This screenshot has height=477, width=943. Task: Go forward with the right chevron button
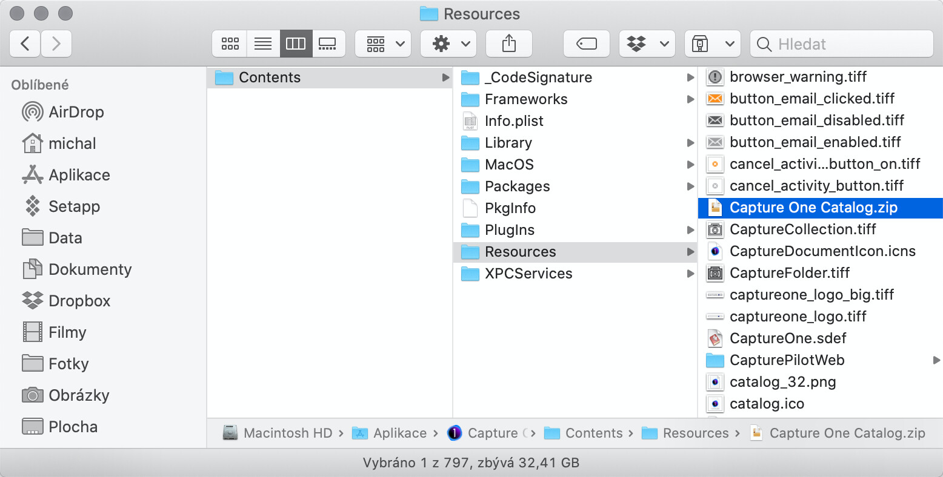(56, 44)
